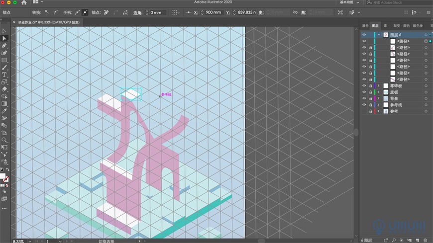Select the Zoom magnifier tool
The height and width of the screenshot is (243, 433).
[x=4, y=140]
